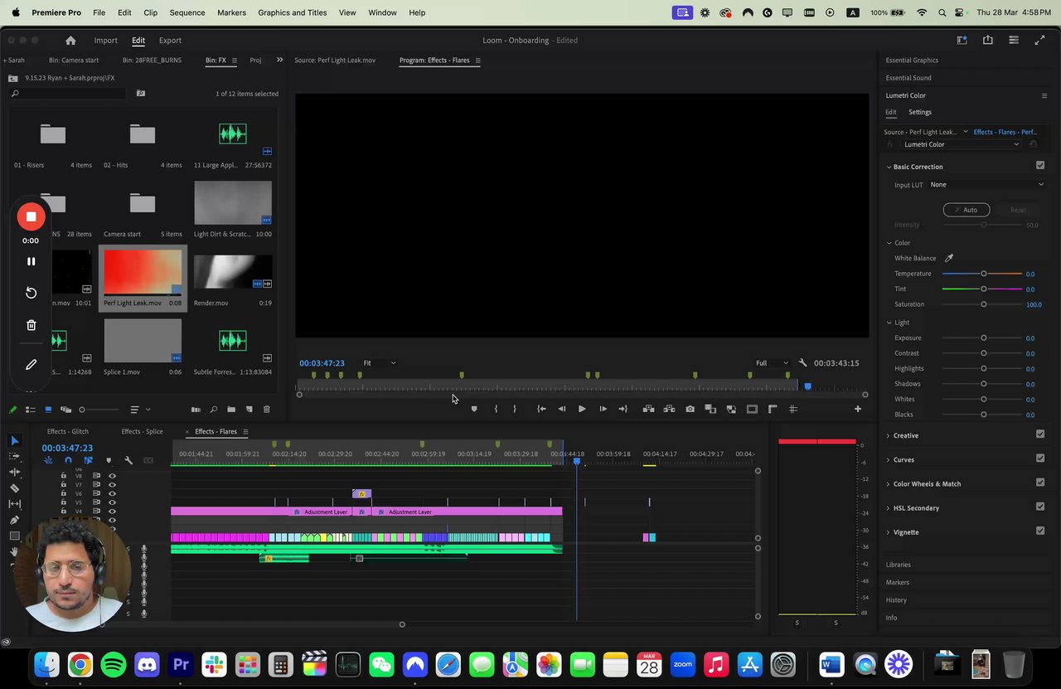Toggle the Vignette checkbox
This screenshot has width=1061, height=689.
(x=1040, y=531)
